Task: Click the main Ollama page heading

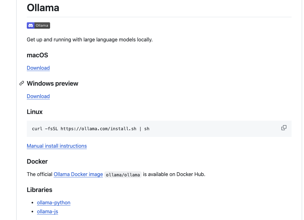Action: 43,8
